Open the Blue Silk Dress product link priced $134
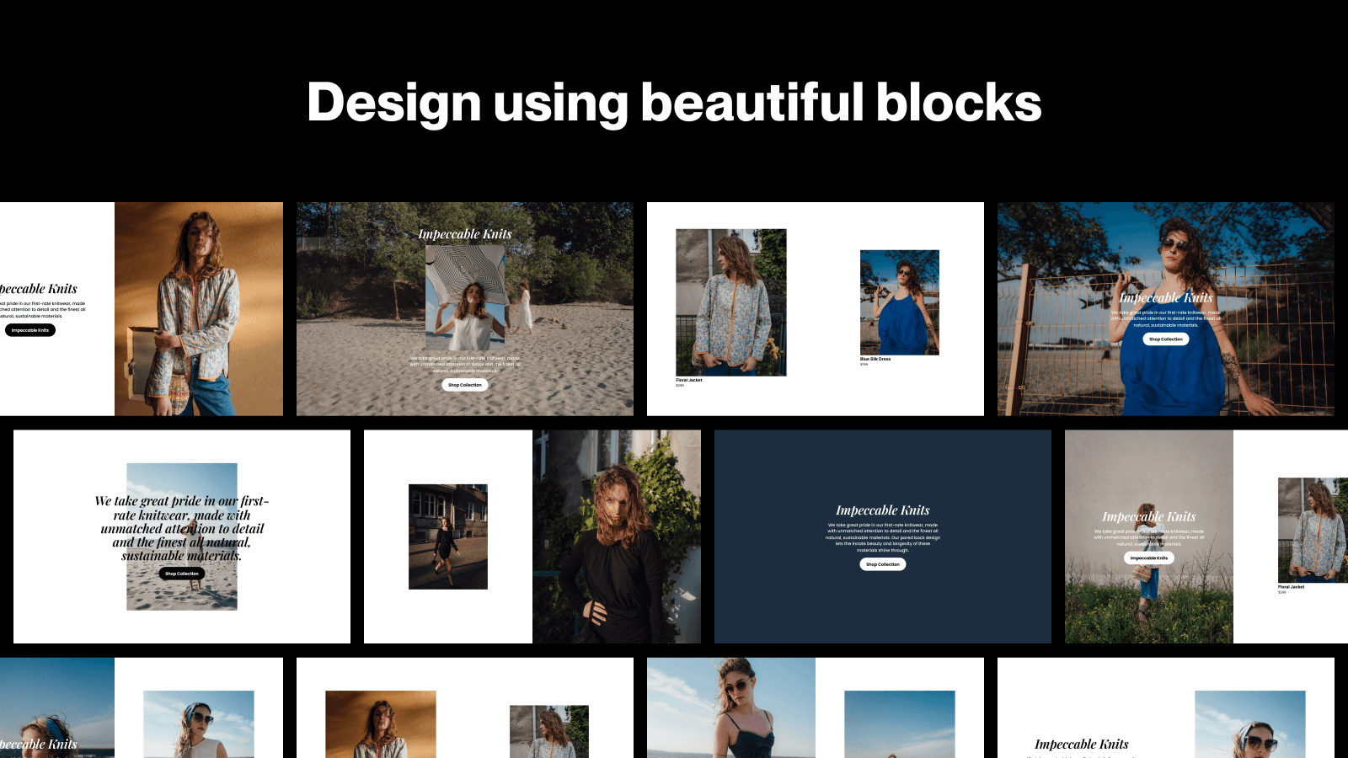 click(x=876, y=357)
